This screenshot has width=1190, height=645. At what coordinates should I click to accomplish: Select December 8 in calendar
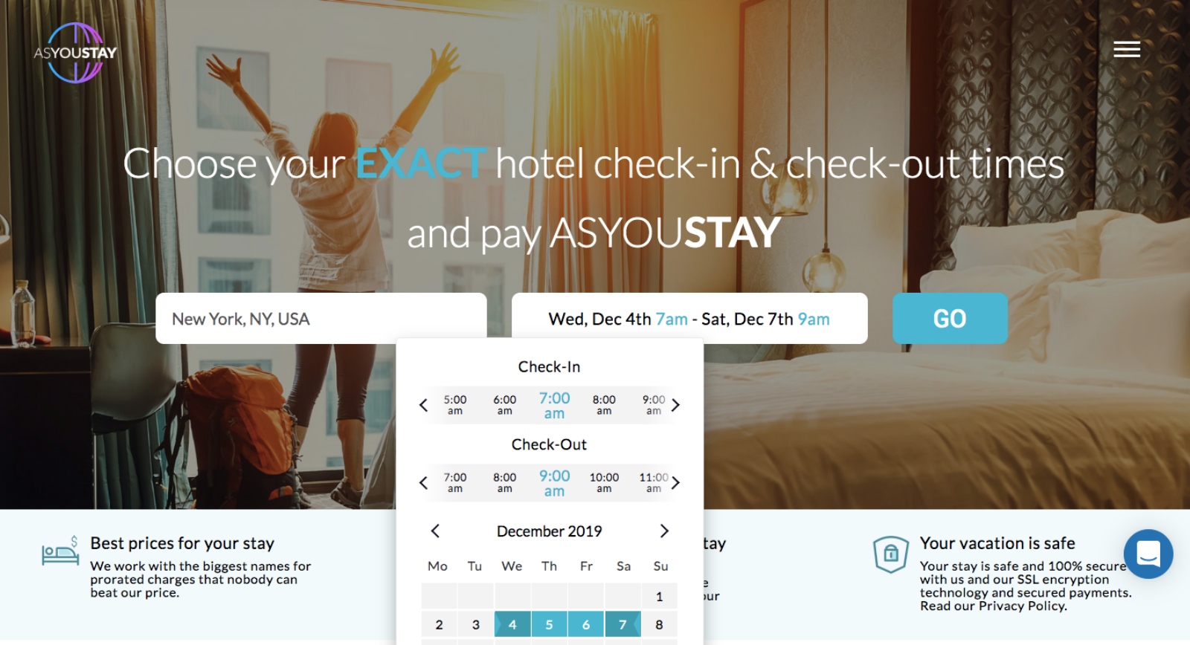tap(659, 625)
